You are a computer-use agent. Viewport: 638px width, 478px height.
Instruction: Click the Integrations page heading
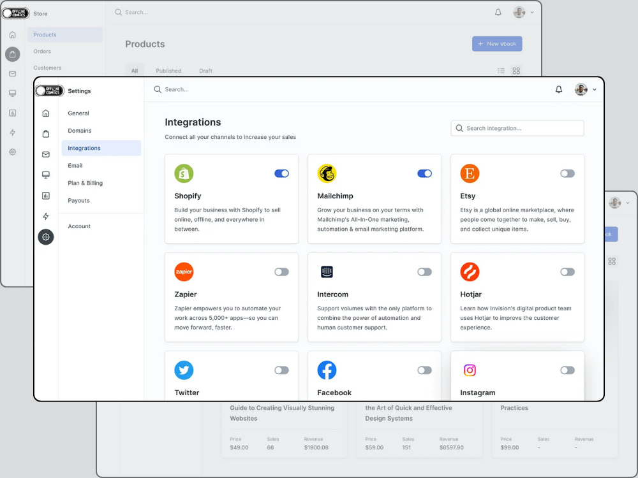pyautogui.click(x=193, y=122)
